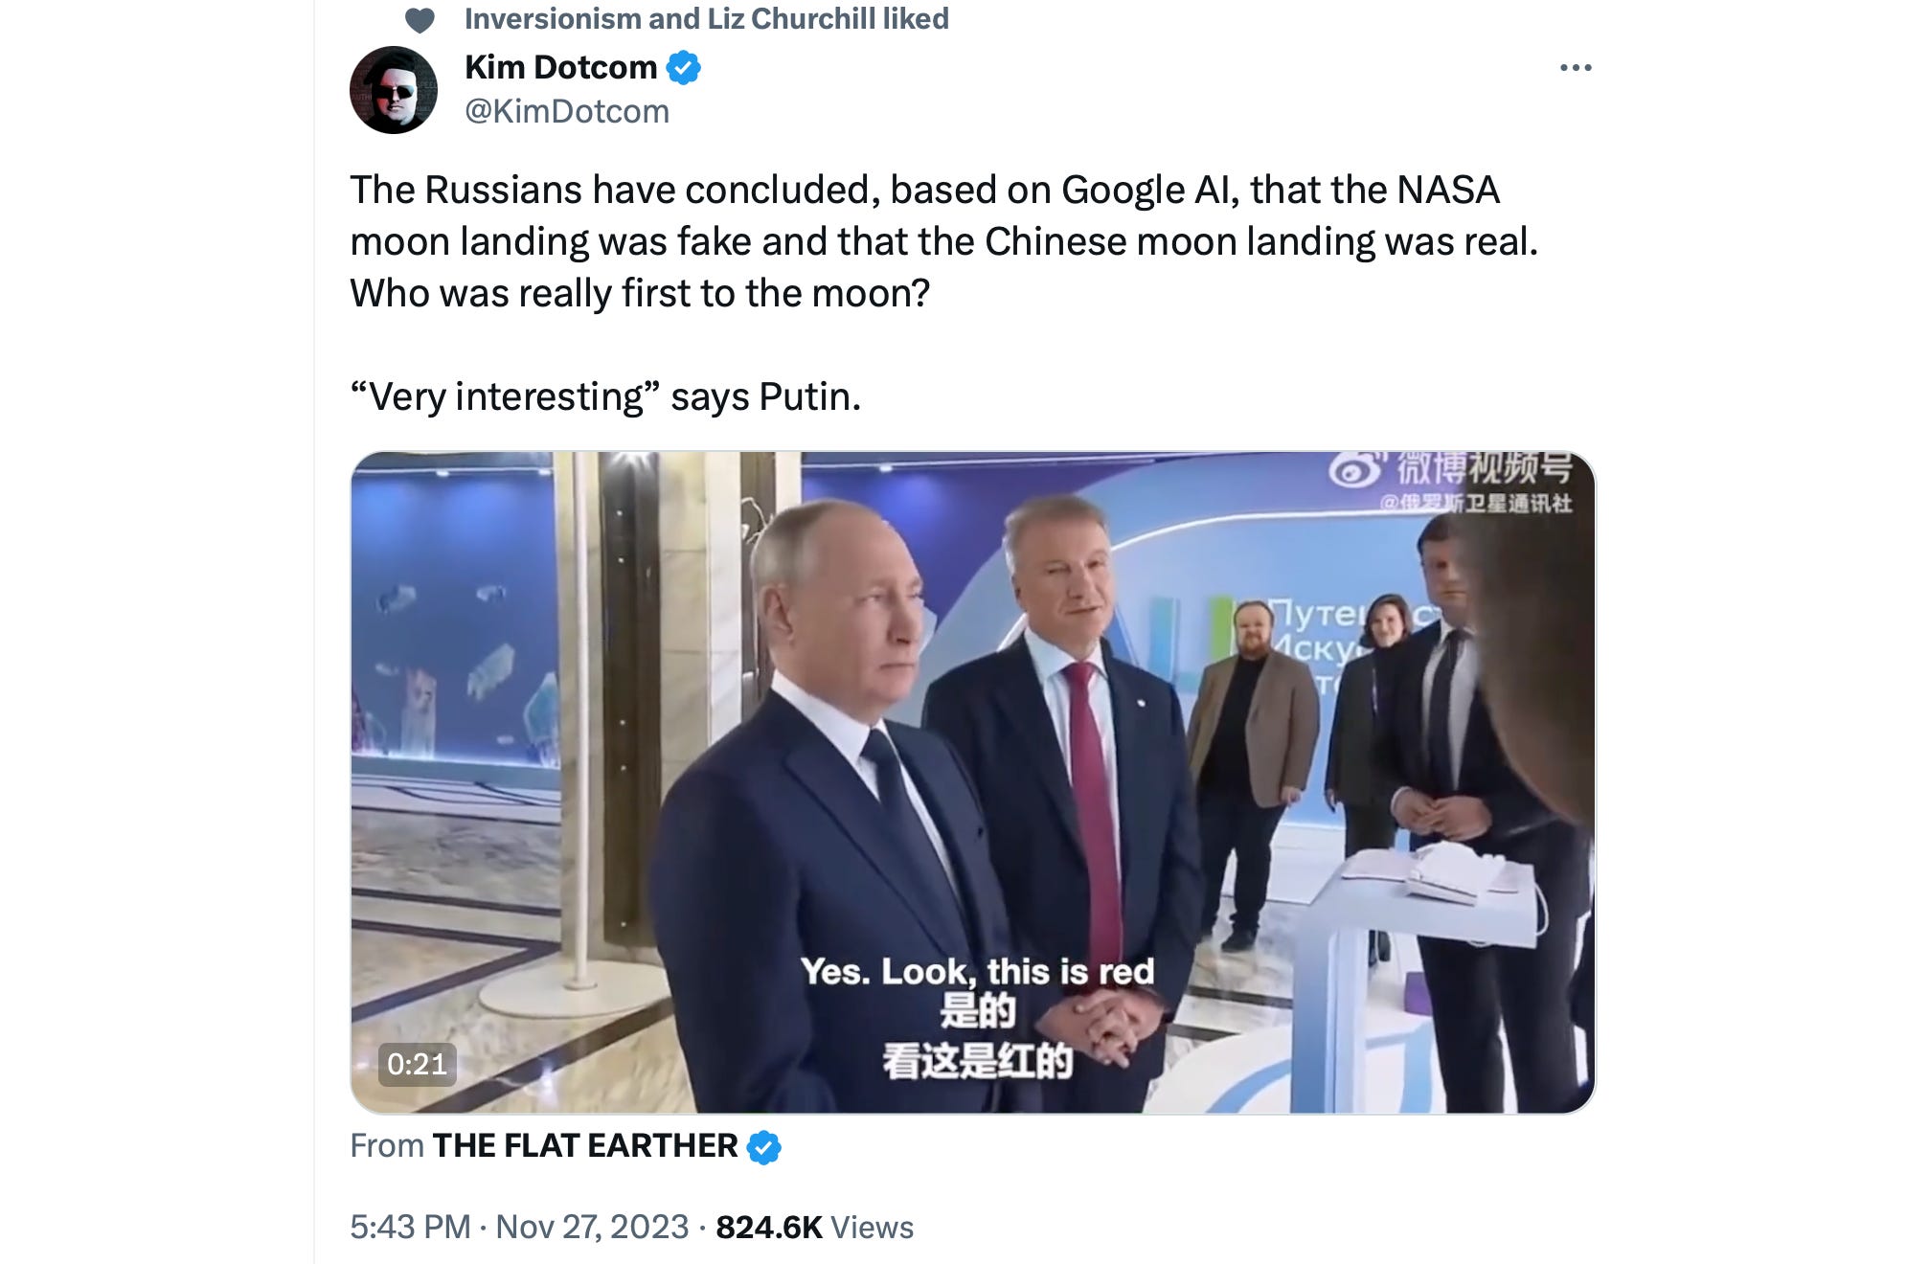This screenshot has height=1264, width=1929.
Task: Open the three-dot more options menu
Action: tap(1576, 68)
